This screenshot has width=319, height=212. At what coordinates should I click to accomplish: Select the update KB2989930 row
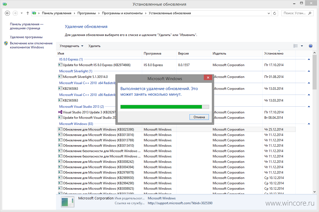point(176,178)
